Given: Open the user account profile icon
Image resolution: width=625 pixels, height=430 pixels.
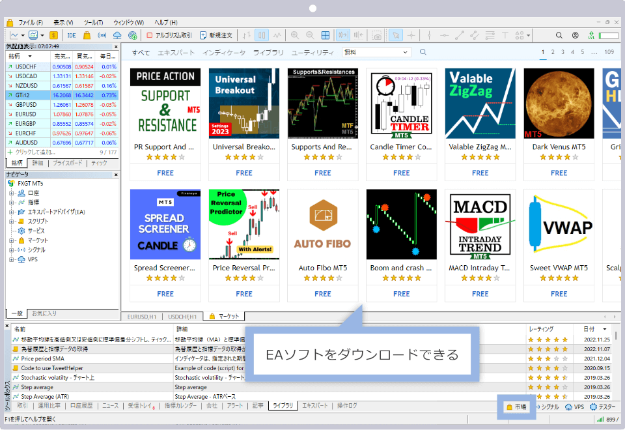Looking at the screenshot, I should pos(575,35).
